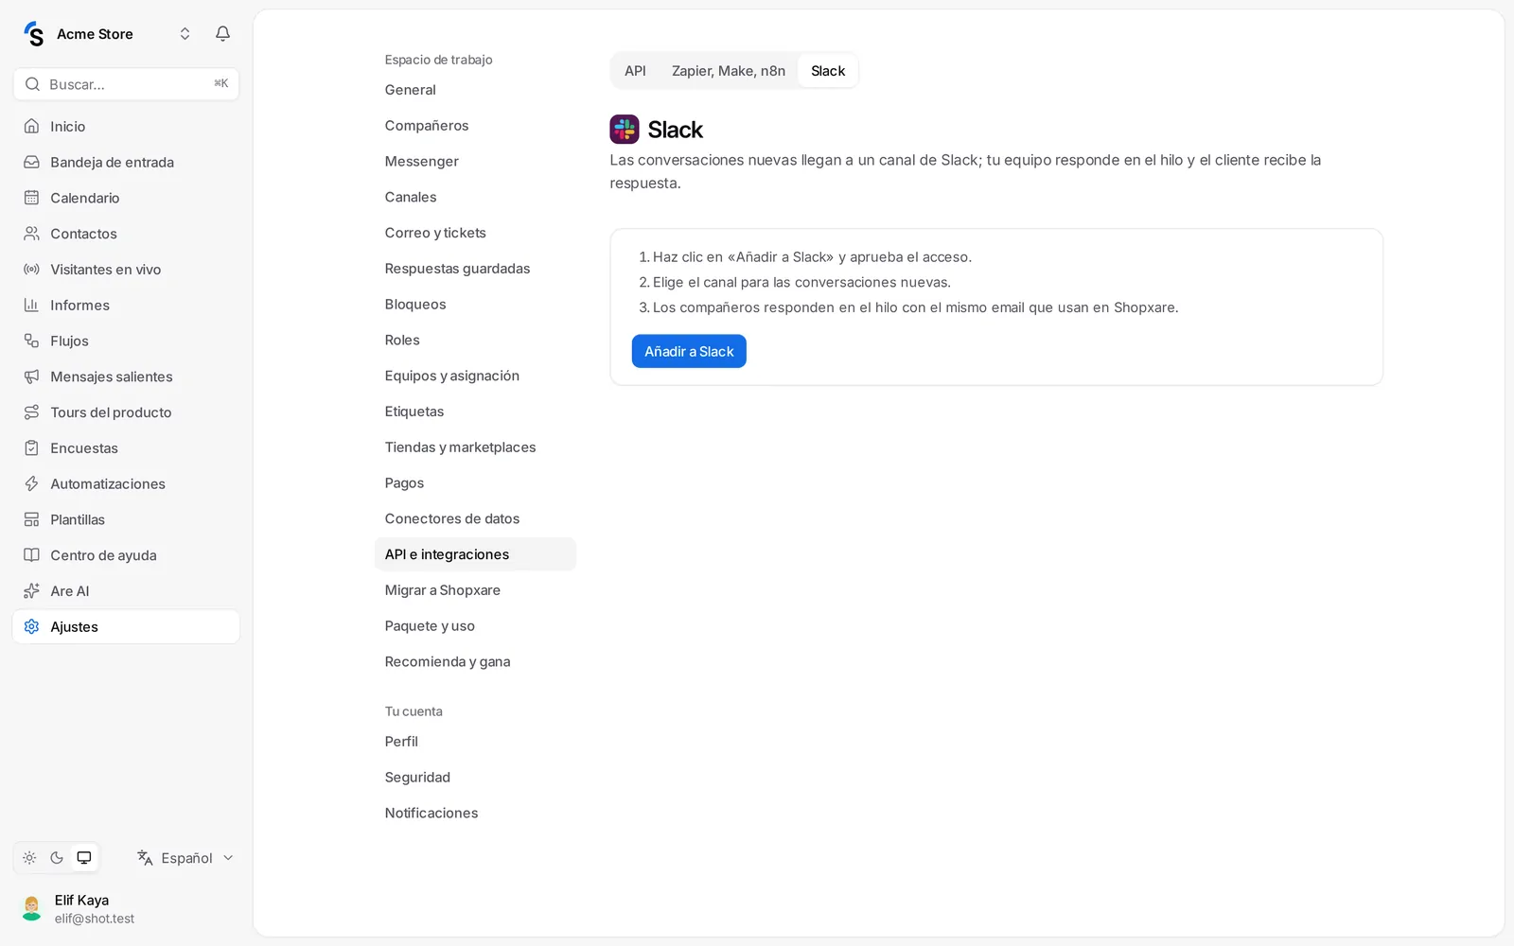
Task: Click the Plantillas layout icon
Action: pyautogui.click(x=31, y=519)
